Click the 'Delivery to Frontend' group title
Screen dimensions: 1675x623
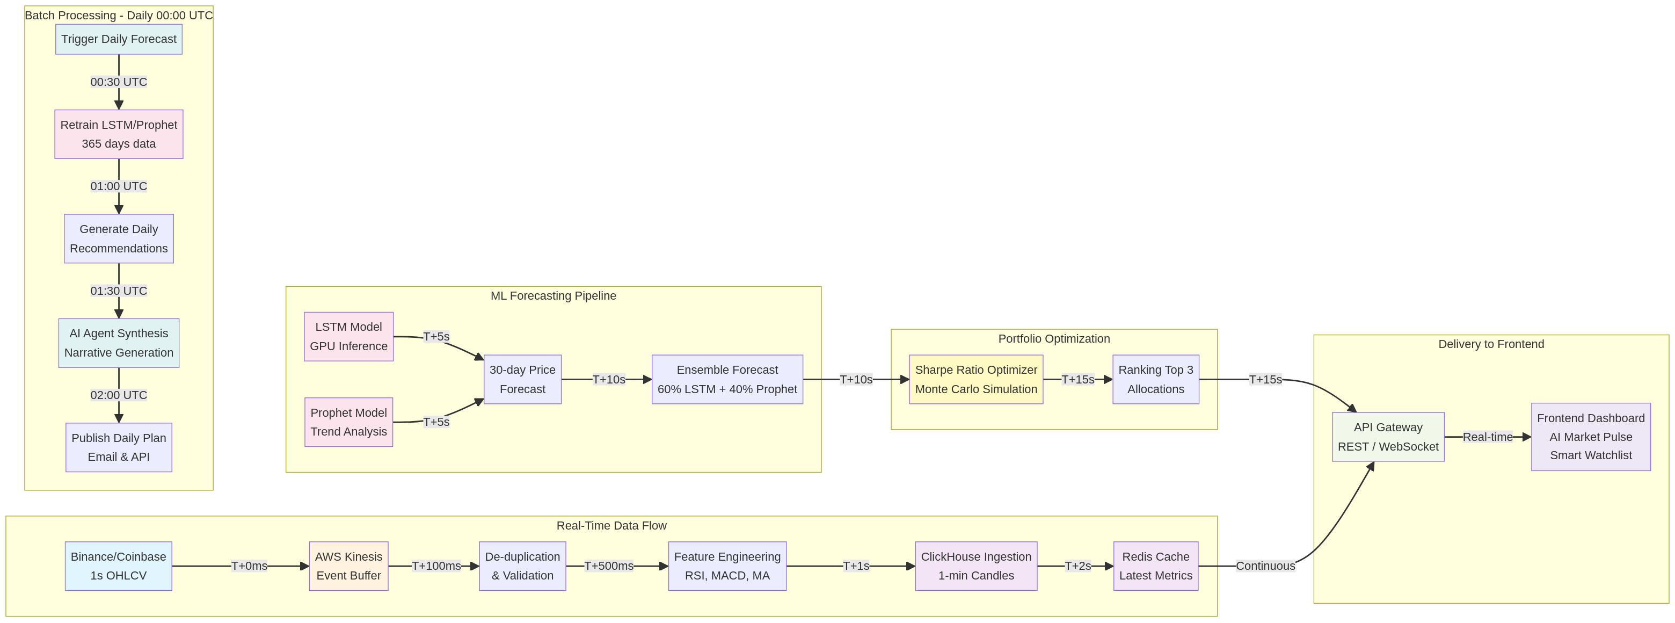pyautogui.click(x=1491, y=344)
